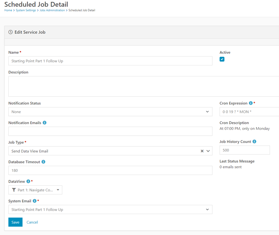Click into the Name input field
The image size is (279, 235).
pyautogui.click(x=110, y=61)
